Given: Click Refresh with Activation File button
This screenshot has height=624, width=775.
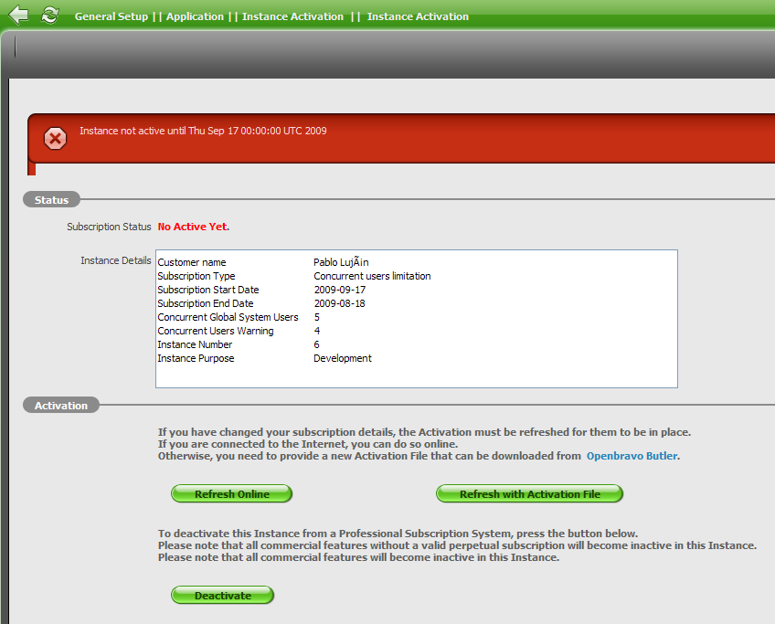Looking at the screenshot, I should point(530,494).
